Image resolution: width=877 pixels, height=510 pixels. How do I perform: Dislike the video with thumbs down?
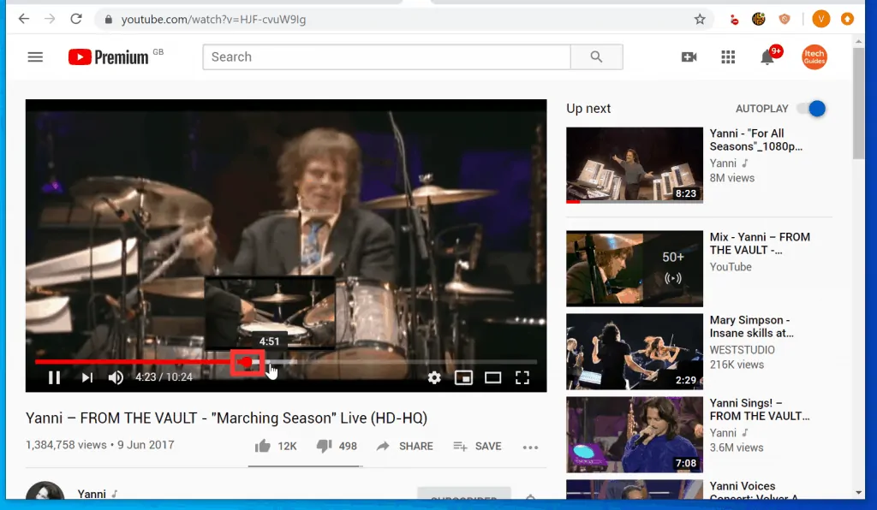point(324,446)
